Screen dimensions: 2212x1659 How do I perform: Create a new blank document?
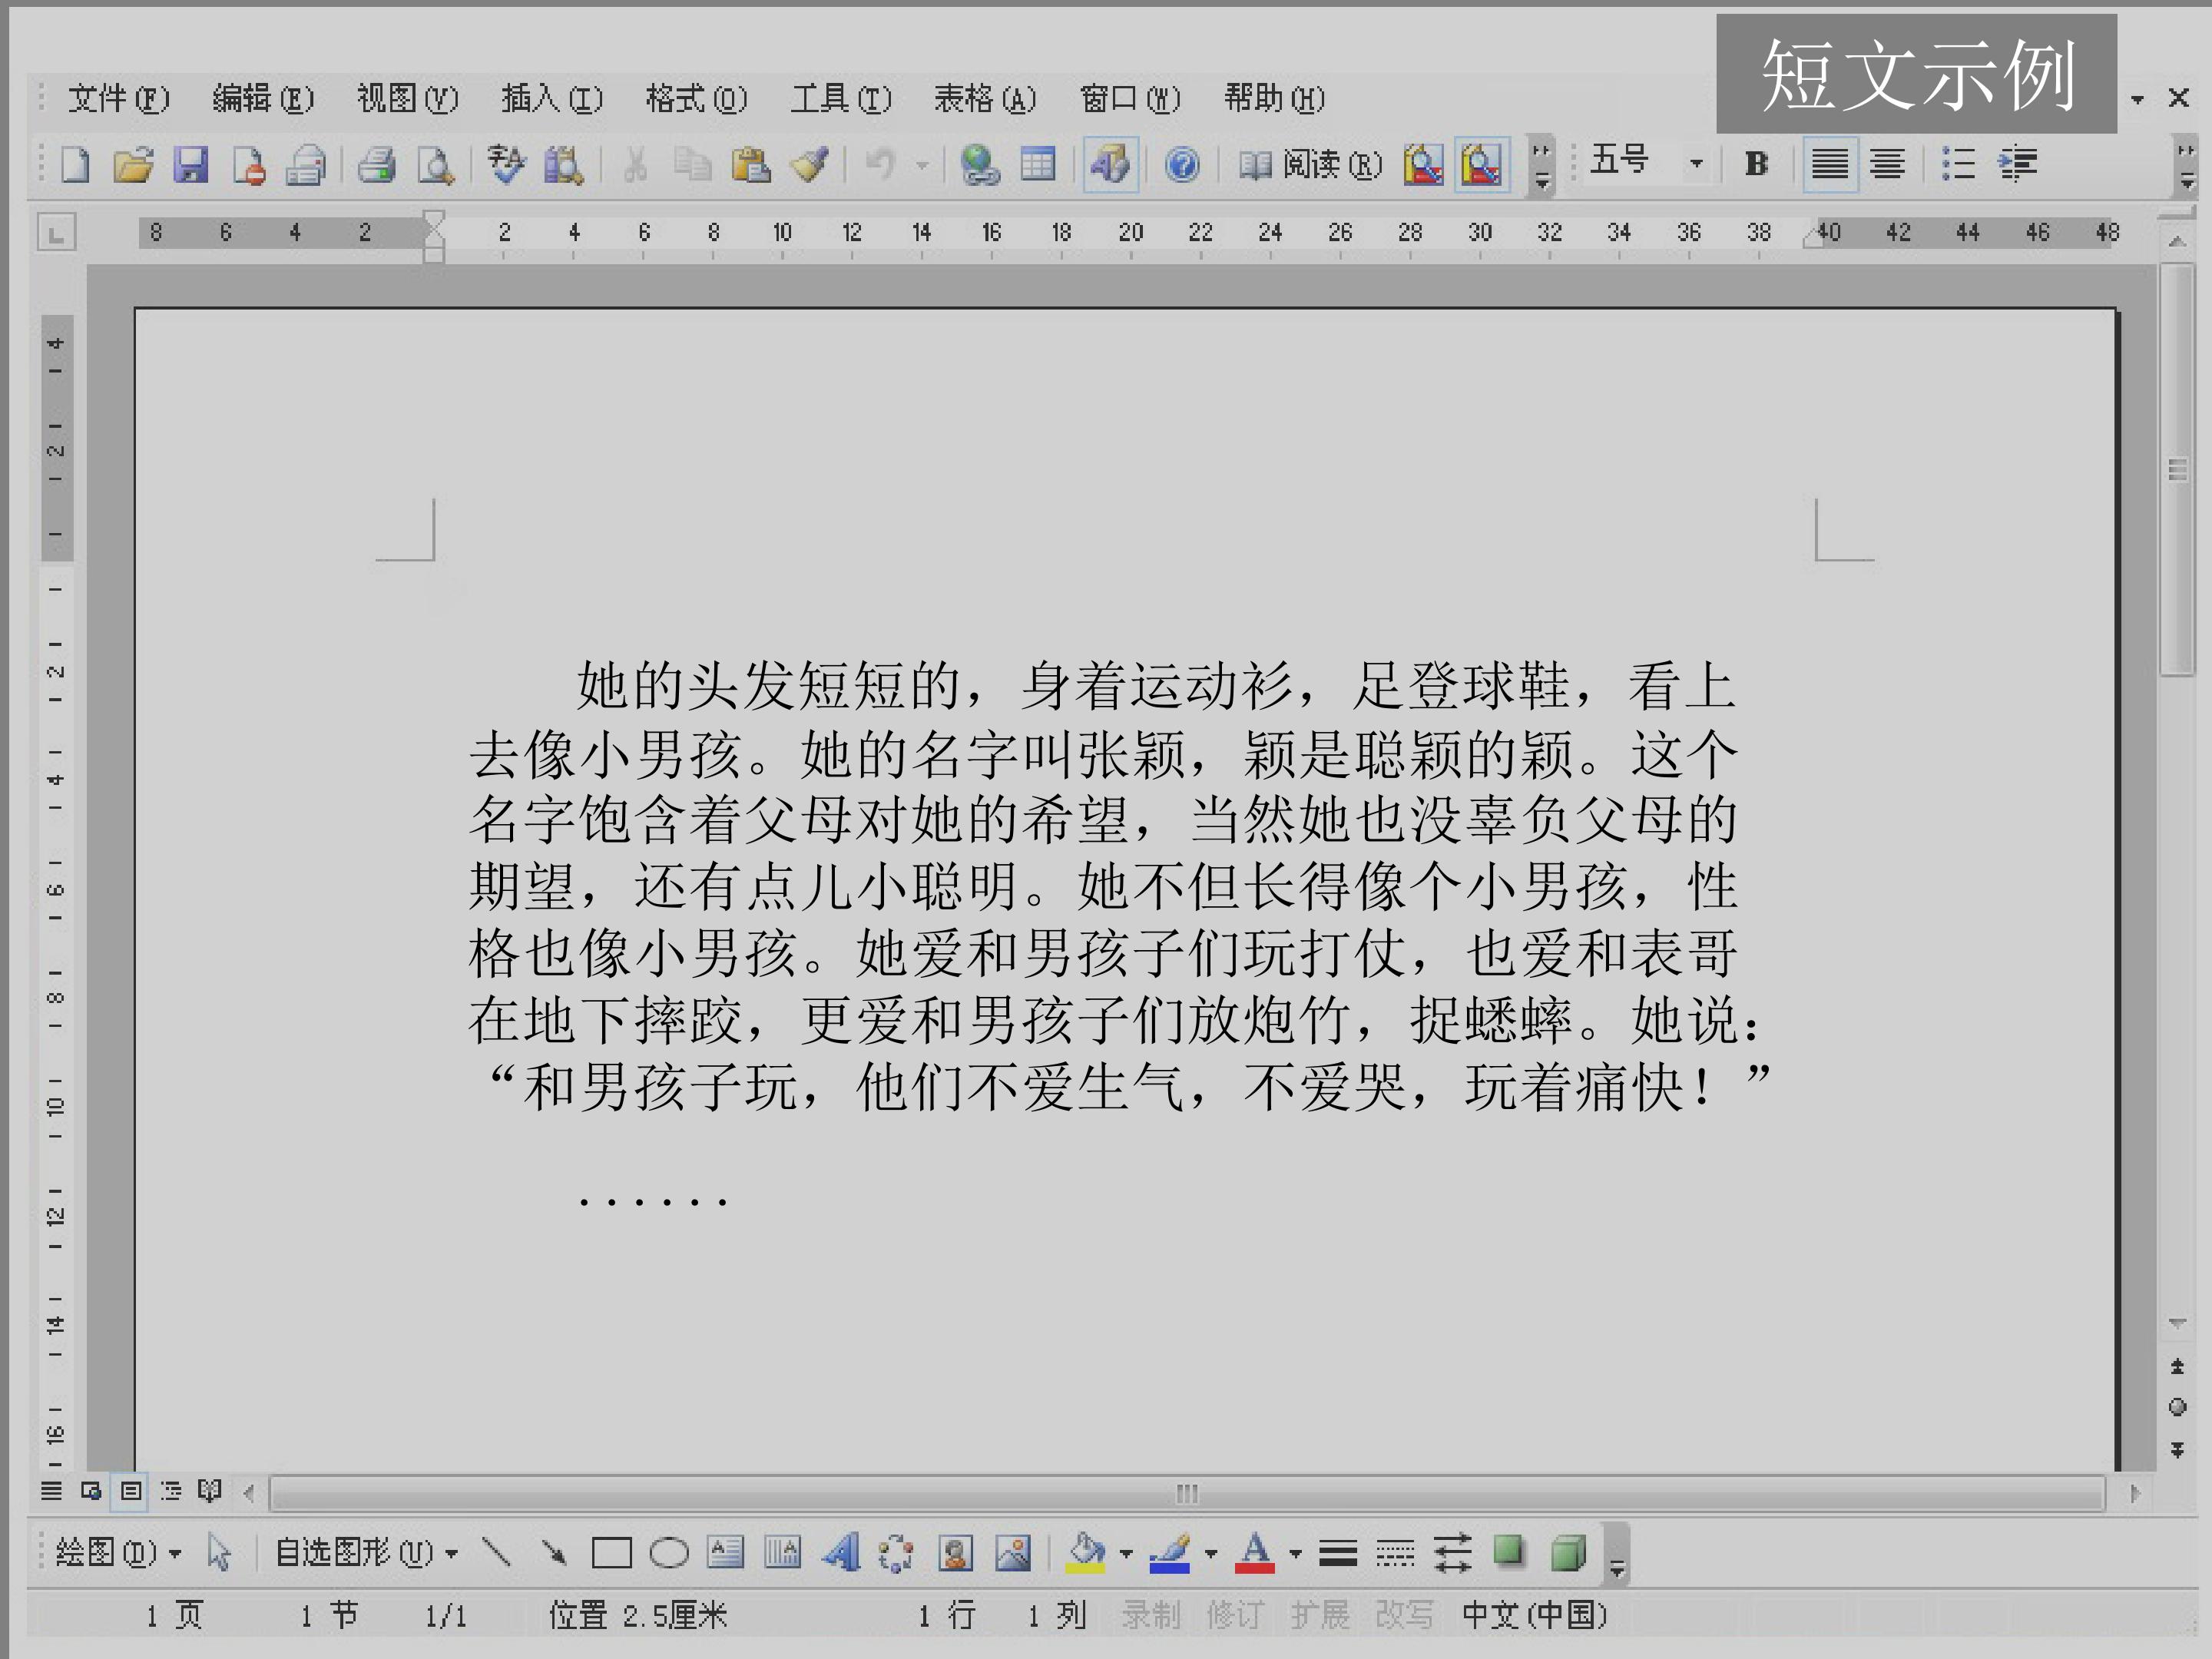tap(76, 164)
